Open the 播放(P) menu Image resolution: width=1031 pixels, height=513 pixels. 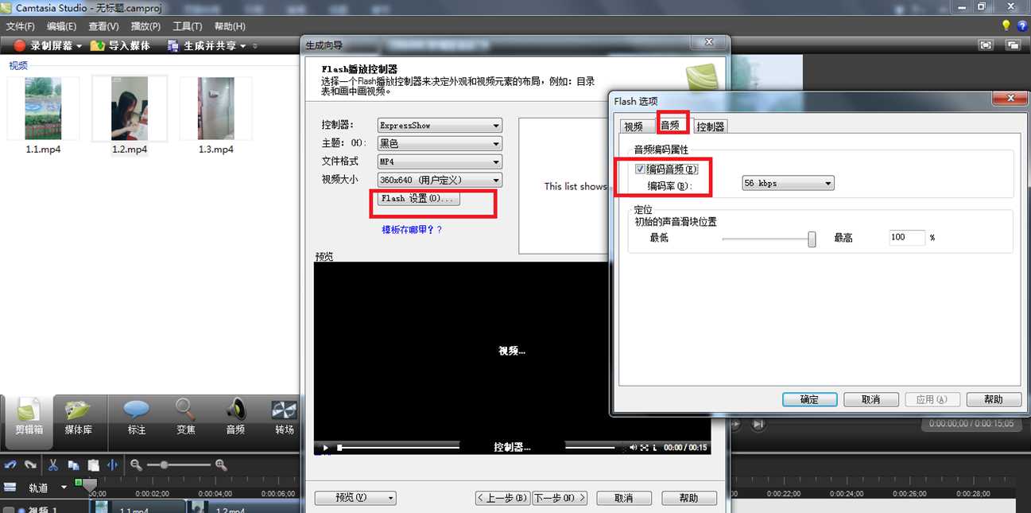[145, 26]
